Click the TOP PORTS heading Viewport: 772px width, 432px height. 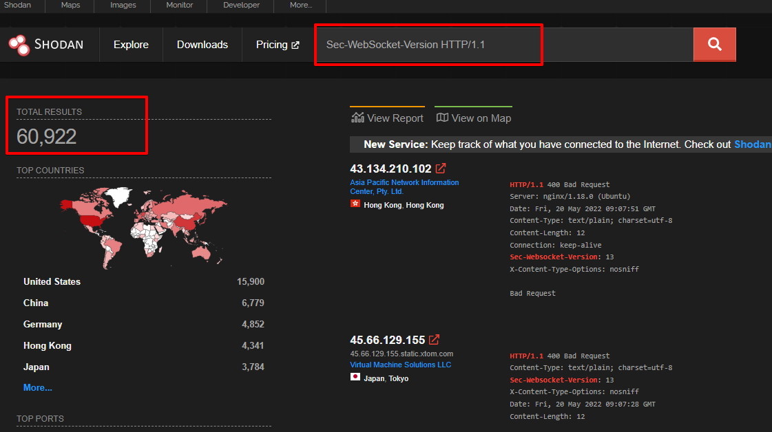[41, 419]
